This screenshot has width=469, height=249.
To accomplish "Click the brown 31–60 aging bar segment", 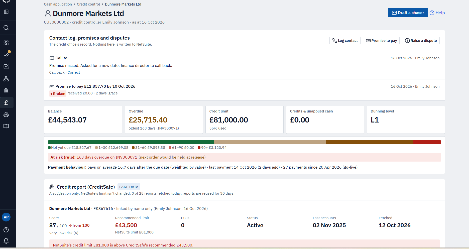I will point(370,142).
